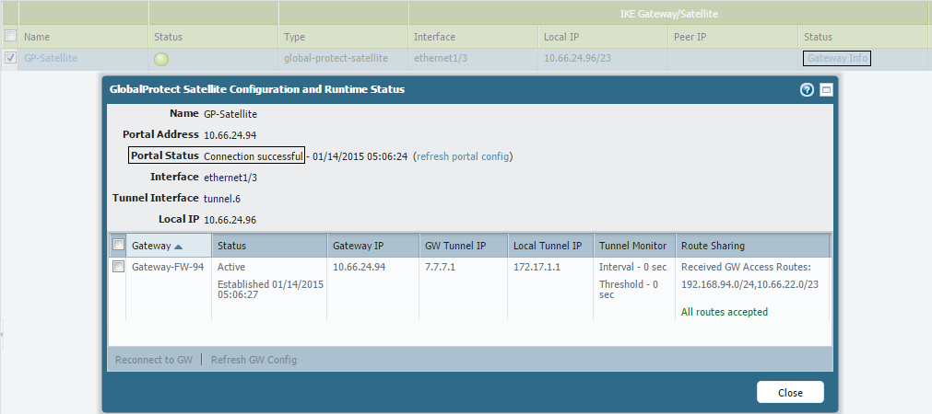Toggle the select-all checkbox in main table header
The height and width of the screenshot is (414, 932).
[10, 36]
